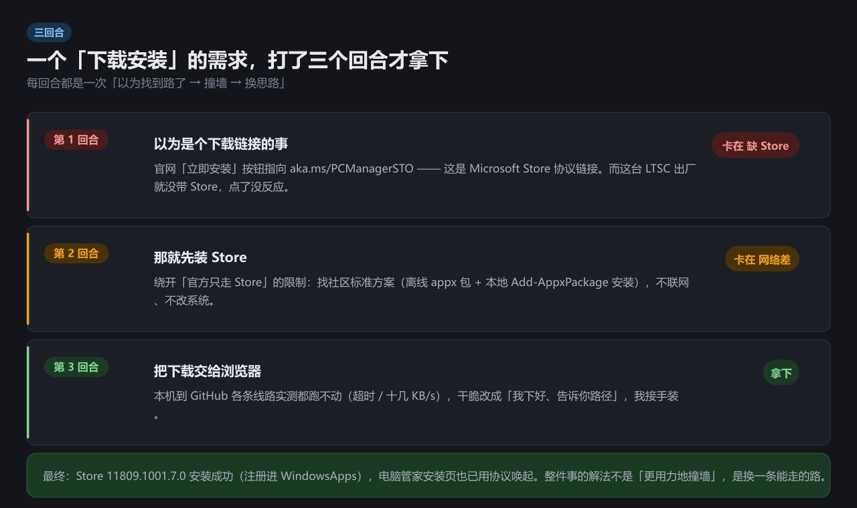Select the title 那就先装 Store
This screenshot has height=508, width=857.
coord(200,257)
